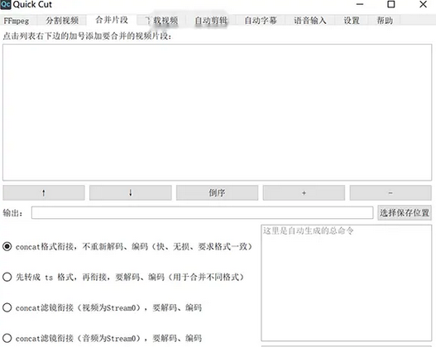Click the Quick Cut app icon

pos(6,4)
